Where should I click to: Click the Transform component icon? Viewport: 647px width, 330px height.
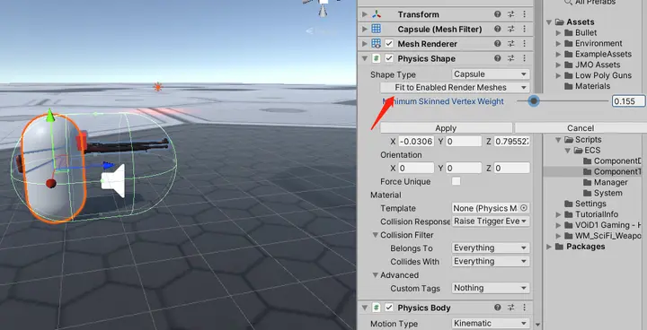377,14
